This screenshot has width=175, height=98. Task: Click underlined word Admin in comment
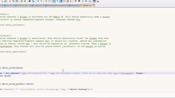click(x=56, y=17)
